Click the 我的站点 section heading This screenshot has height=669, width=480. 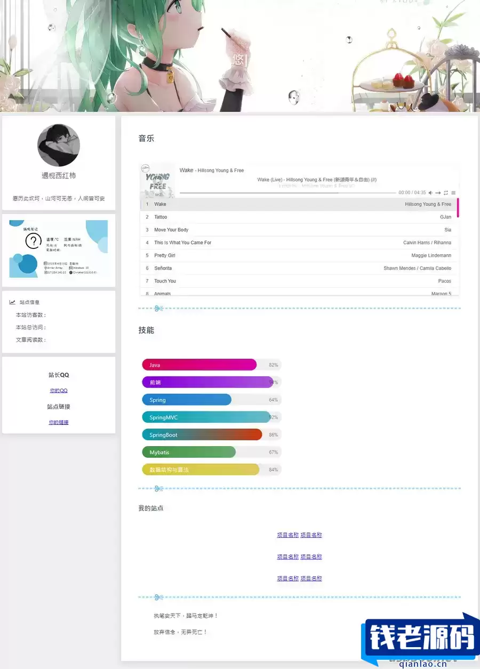(x=151, y=508)
